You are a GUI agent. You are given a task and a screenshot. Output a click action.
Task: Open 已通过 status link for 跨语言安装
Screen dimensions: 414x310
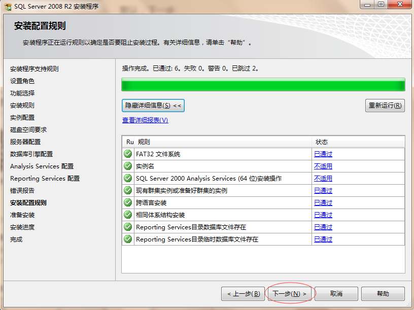[323, 203]
